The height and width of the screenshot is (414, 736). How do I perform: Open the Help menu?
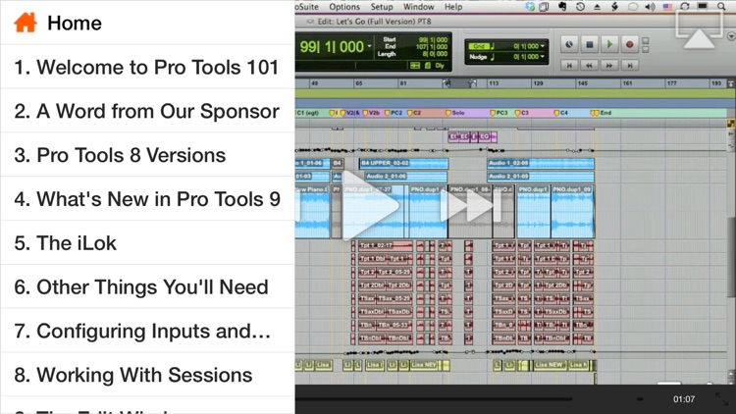pyautogui.click(x=453, y=7)
